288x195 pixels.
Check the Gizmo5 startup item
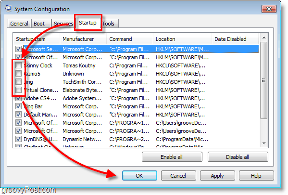click(x=18, y=73)
